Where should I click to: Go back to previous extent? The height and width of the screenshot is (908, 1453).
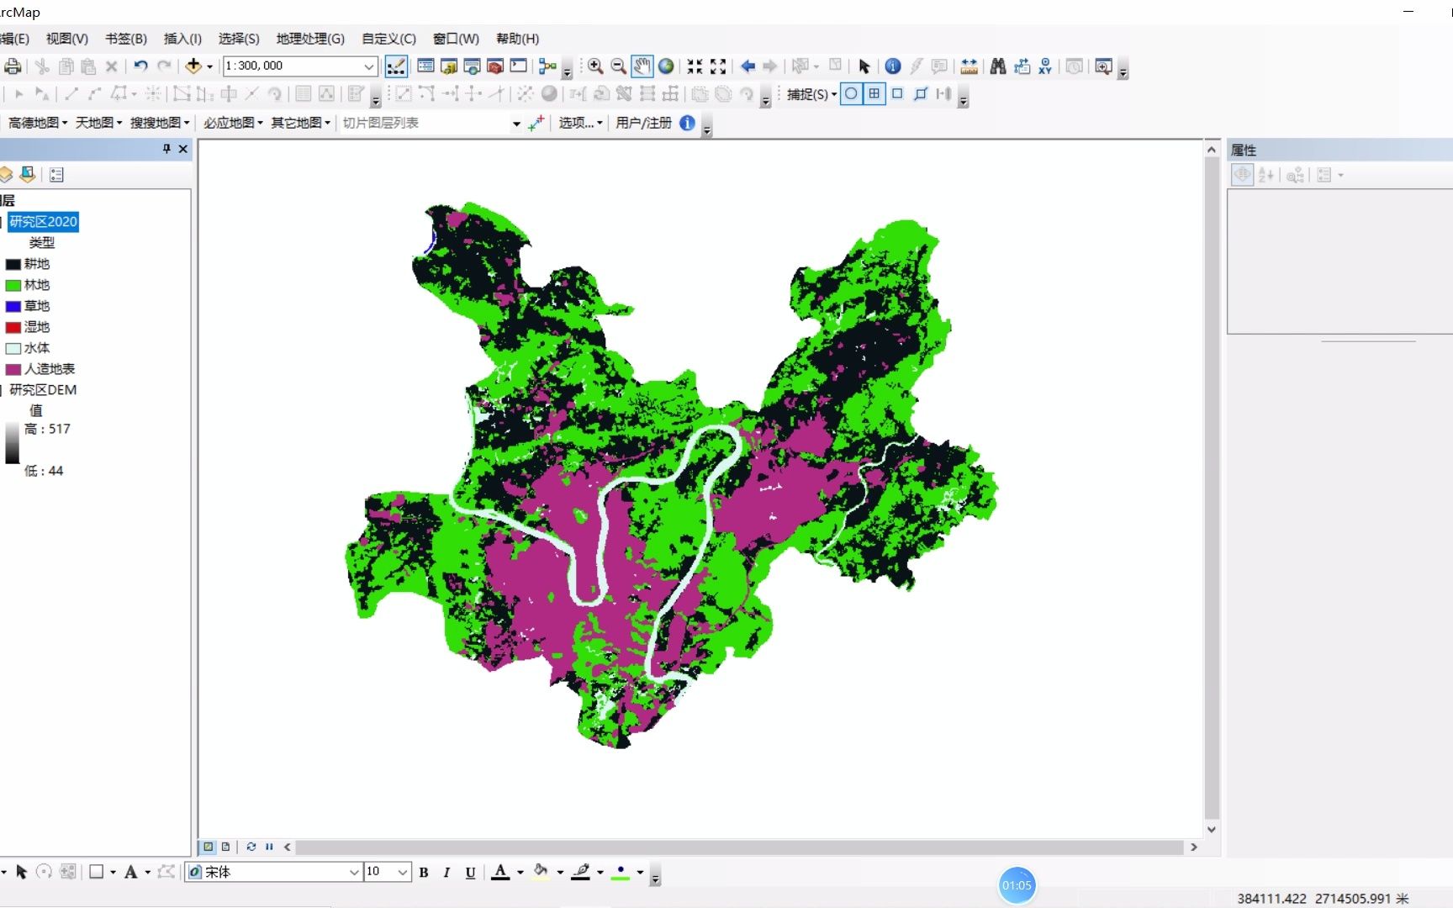pyautogui.click(x=748, y=66)
